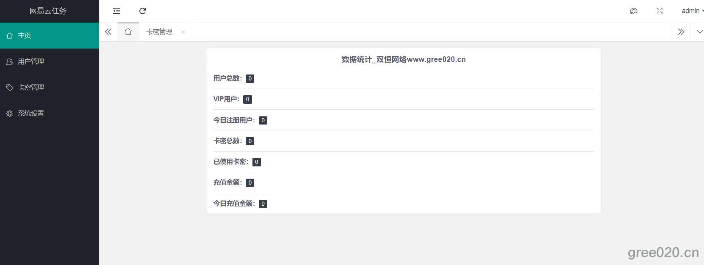704x265 pixels.
Task: Switch to the 卡密管理 tab
Action: click(159, 32)
